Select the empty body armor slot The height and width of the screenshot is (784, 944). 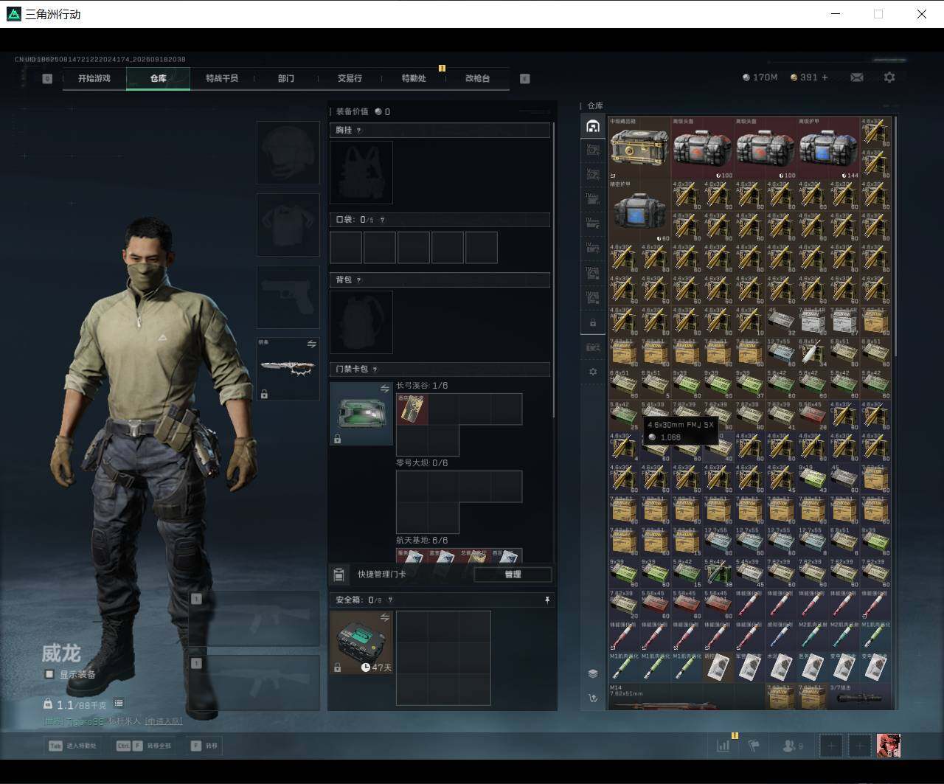pyautogui.click(x=288, y=225)
